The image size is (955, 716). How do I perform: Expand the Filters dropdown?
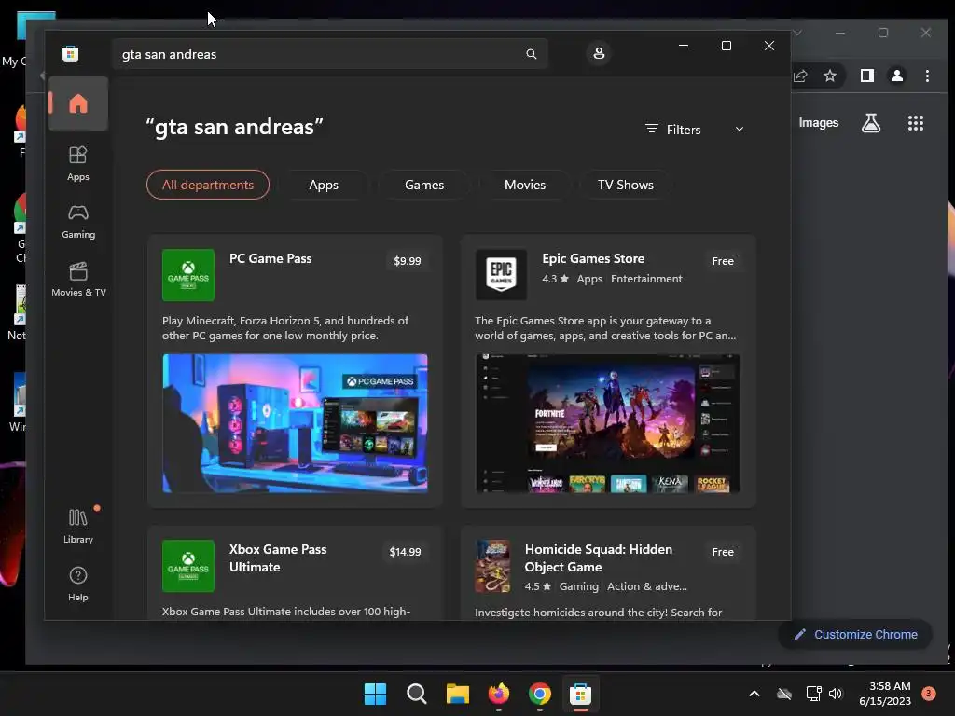(694, 130)
